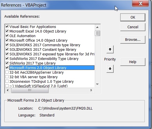Click the Cancel button
Viewport: 152px width, 129px height.
(133, 27)
